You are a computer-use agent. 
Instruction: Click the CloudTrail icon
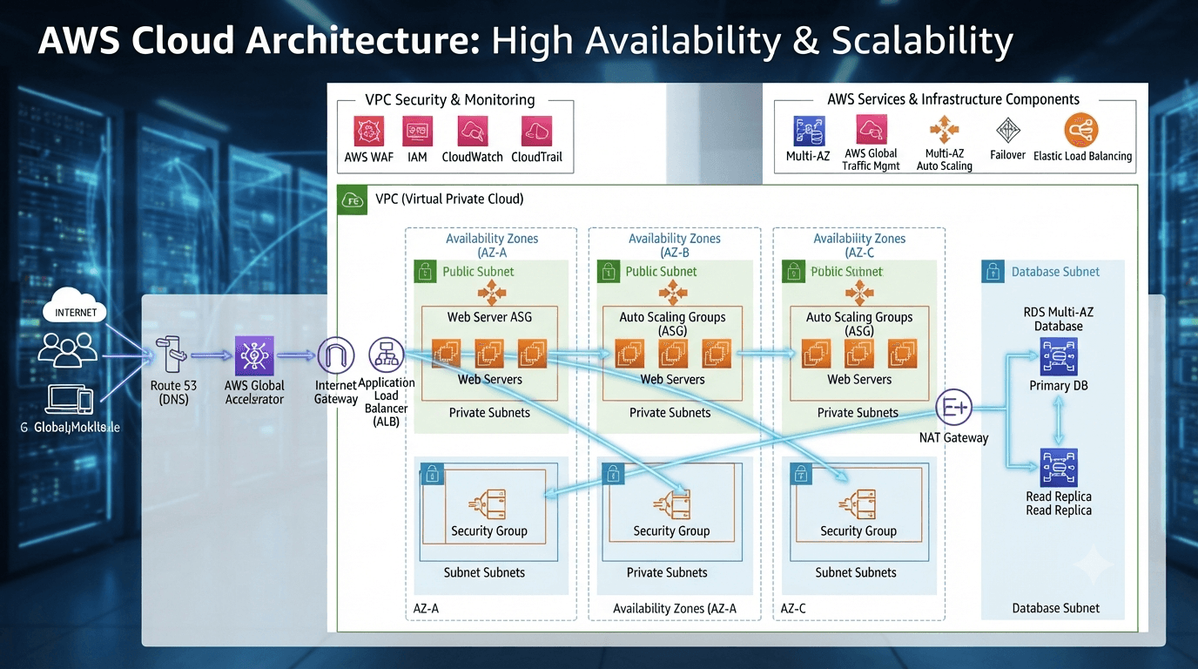pyautogui.click(x=536, y=132)
